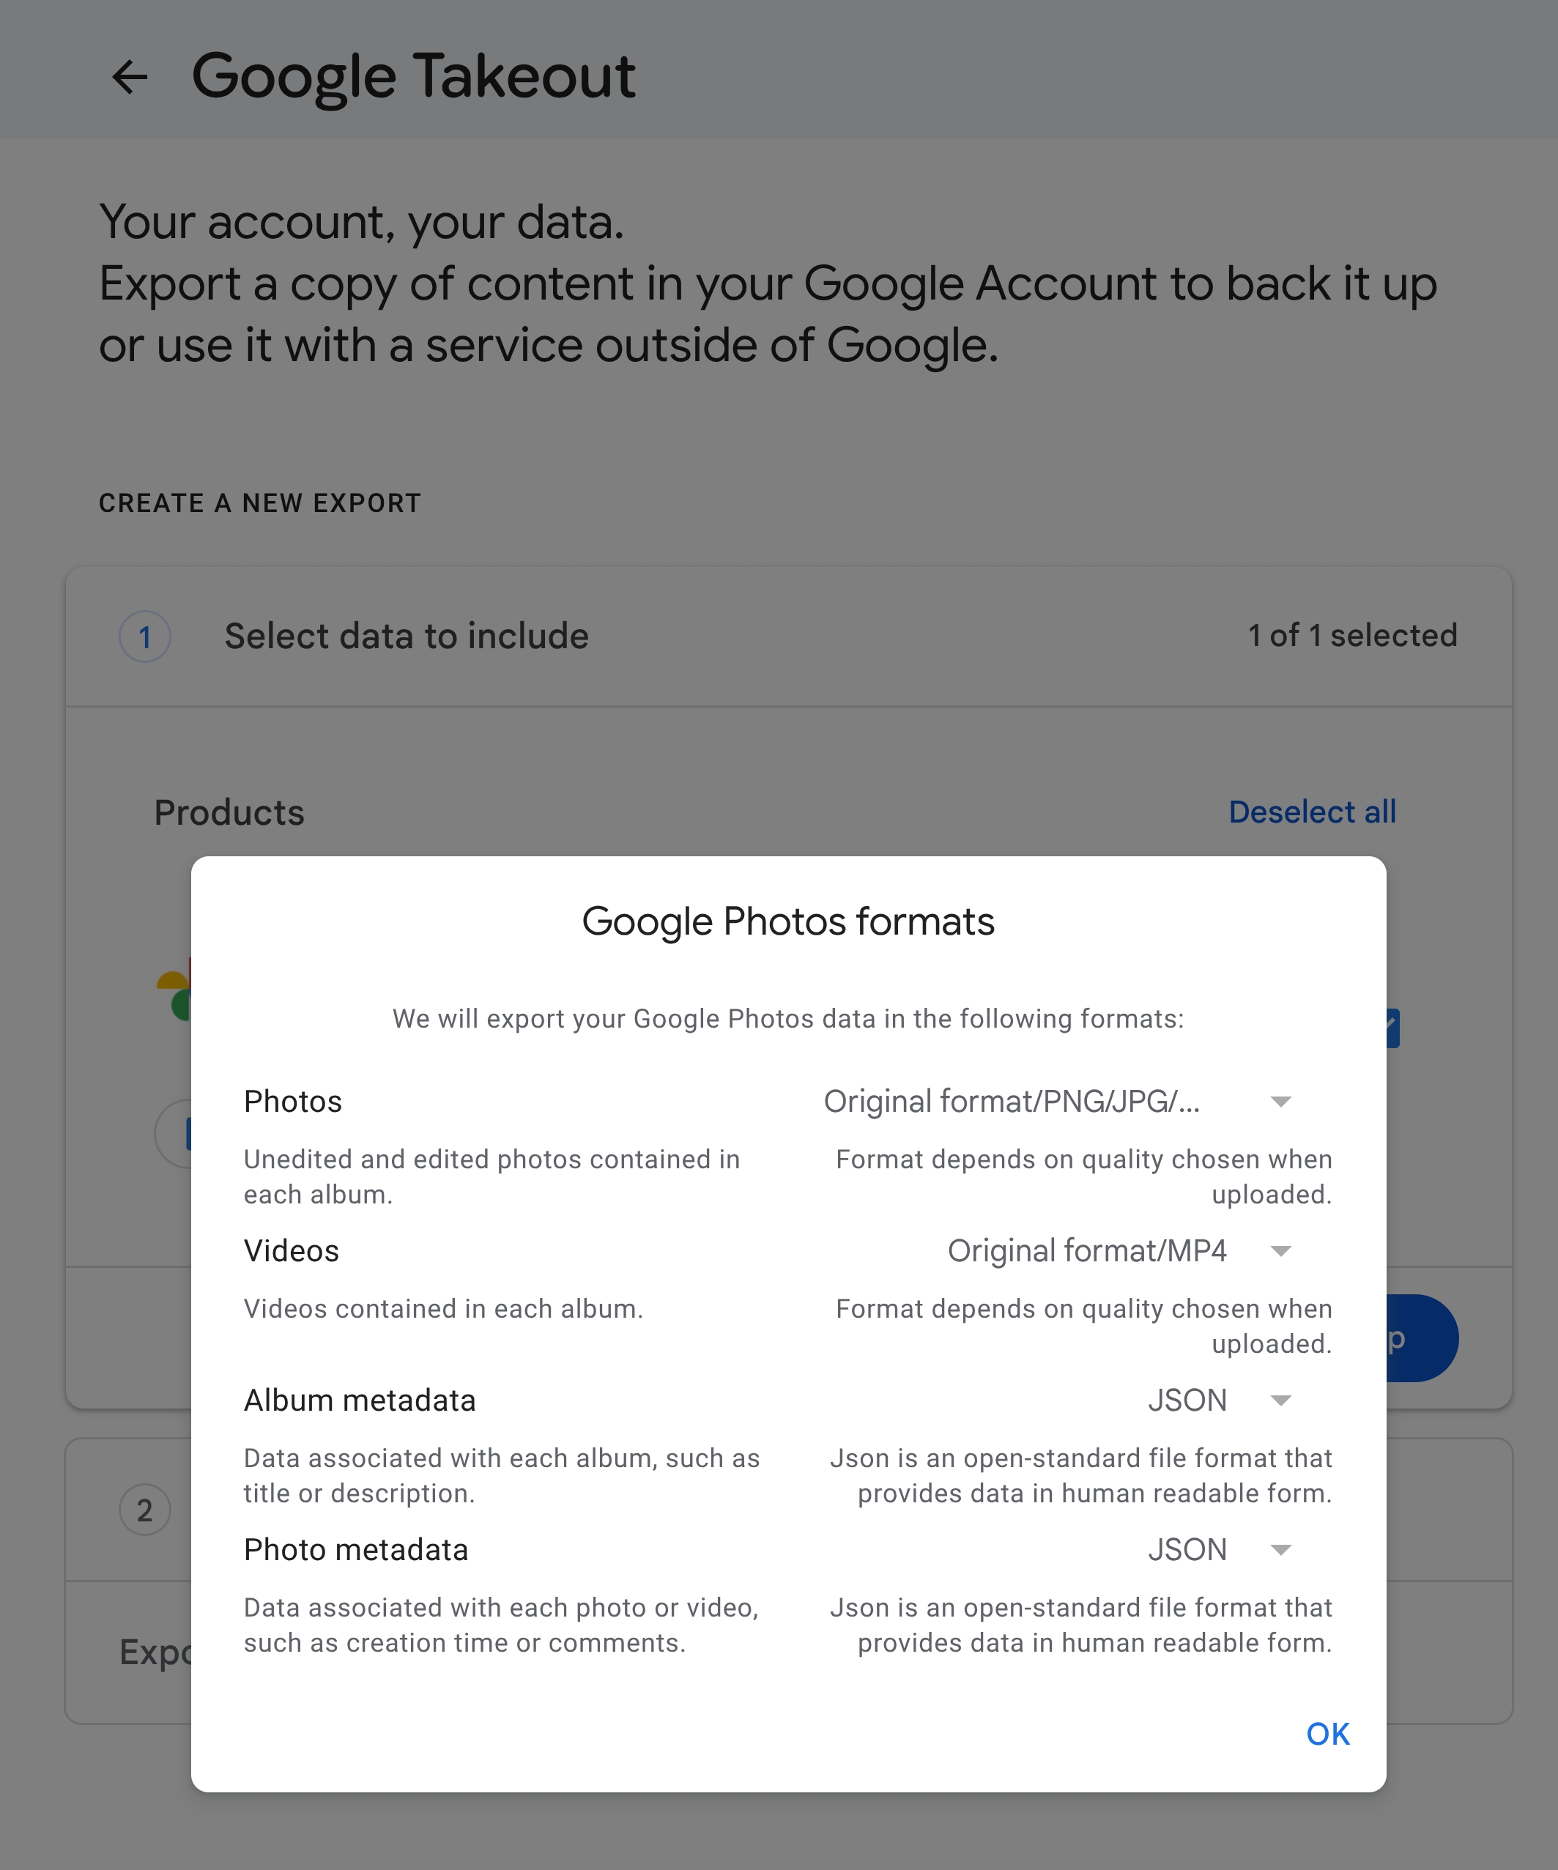This screenshot has height=1870, width=1558.
Task: Click the partially hidden Google Photos pinwheel icon
Action: [174, 990]
